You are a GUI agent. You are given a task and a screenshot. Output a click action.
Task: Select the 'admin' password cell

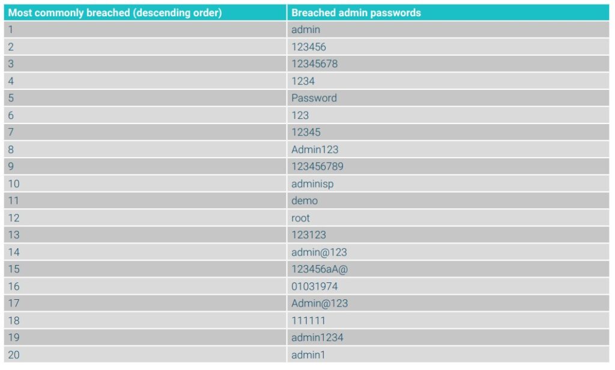coord(448,30)
